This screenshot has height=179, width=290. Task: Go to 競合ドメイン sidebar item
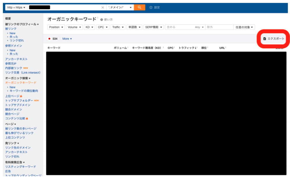[14, 109]
